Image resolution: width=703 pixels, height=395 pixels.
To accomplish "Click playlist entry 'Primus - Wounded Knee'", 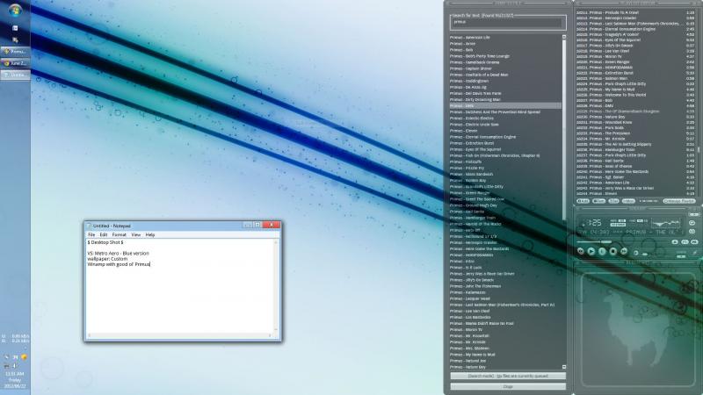I will click(x=635, y=122).
